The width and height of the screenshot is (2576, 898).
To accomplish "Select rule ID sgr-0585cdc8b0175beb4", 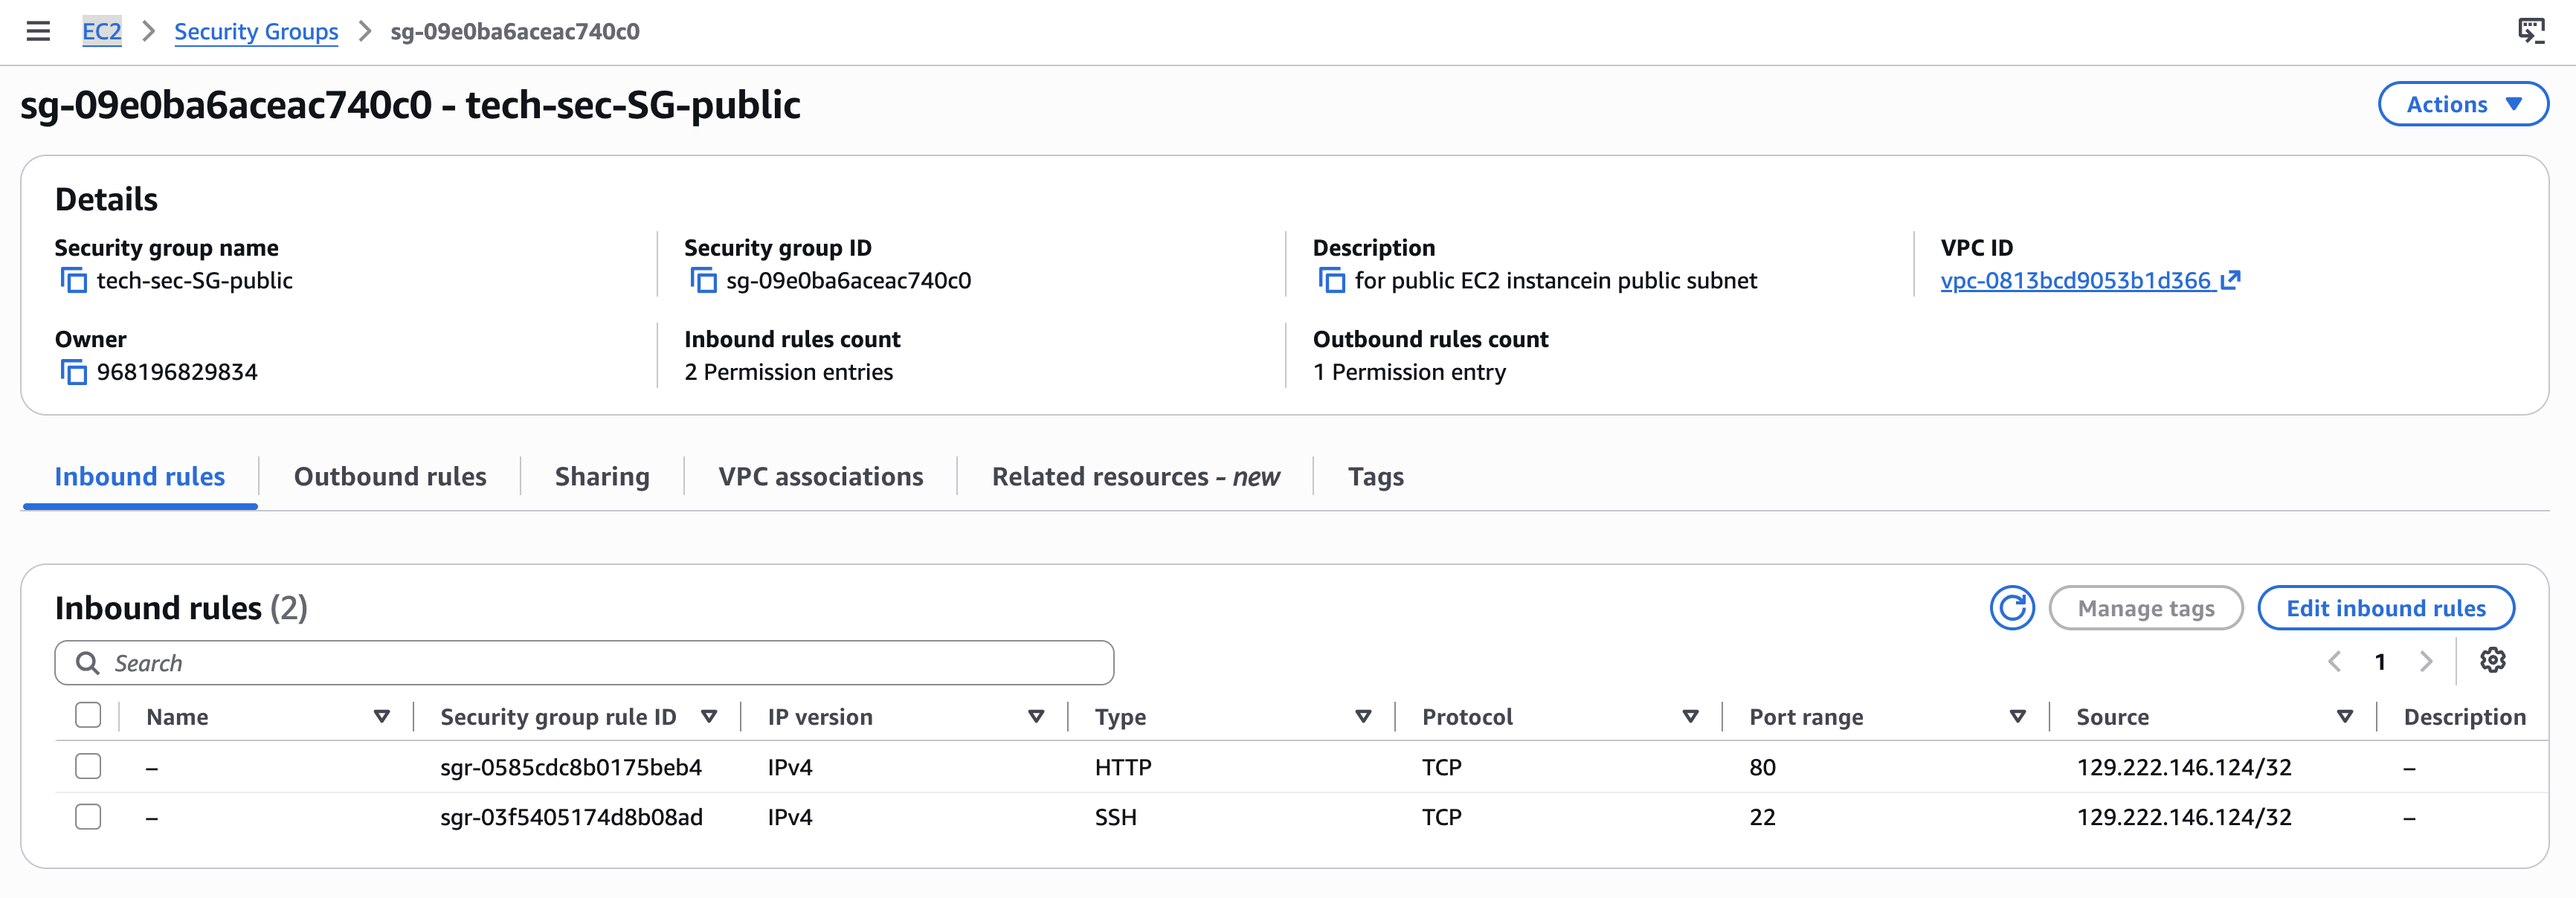I will (x=571, y=767).
